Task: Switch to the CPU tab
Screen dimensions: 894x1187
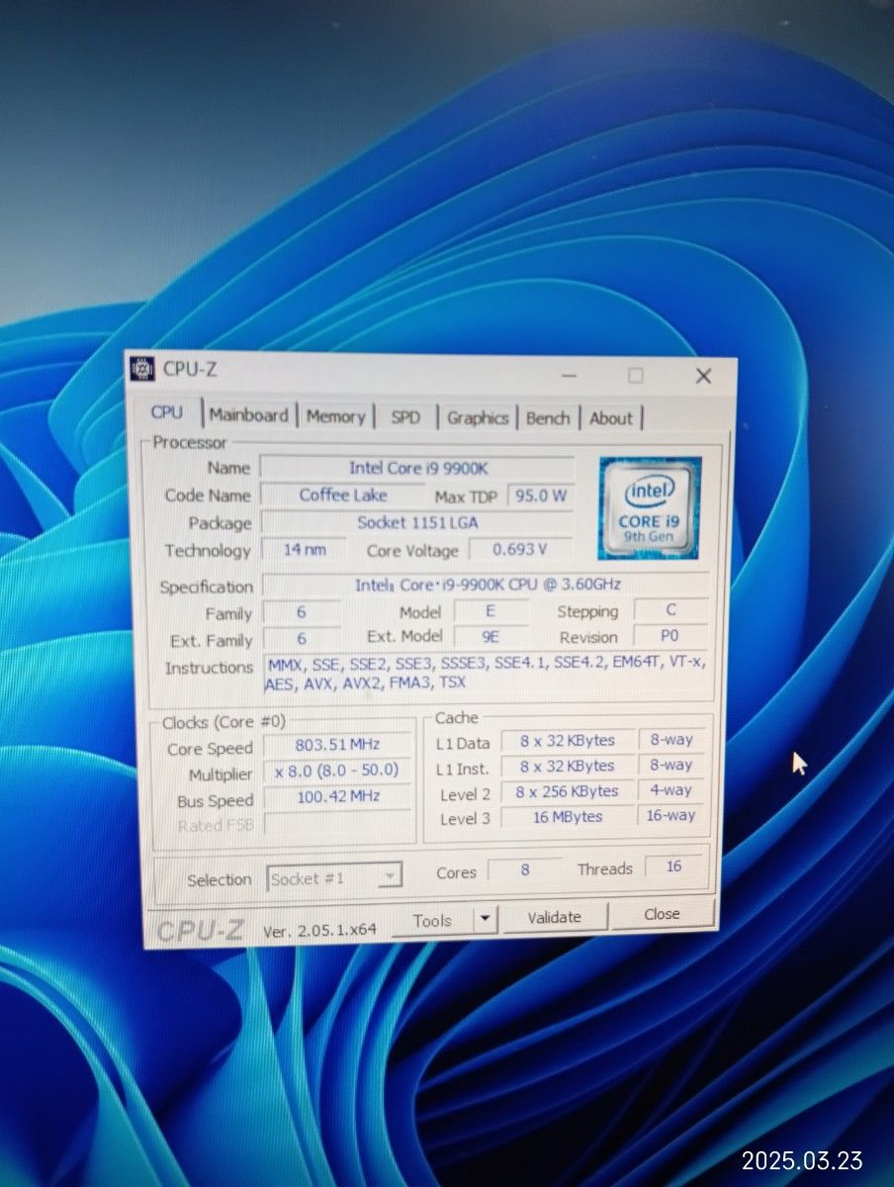Action: (x=166, y=412)
